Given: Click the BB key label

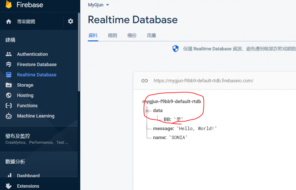Looking at the screenshot, I should tap(167, 119).
